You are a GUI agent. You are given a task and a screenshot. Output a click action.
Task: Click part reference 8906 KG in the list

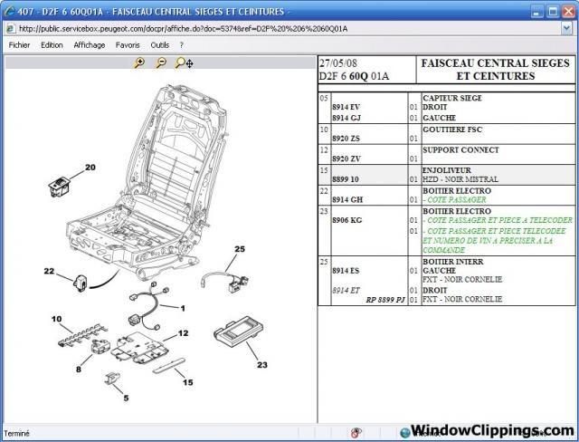(346, 220)
